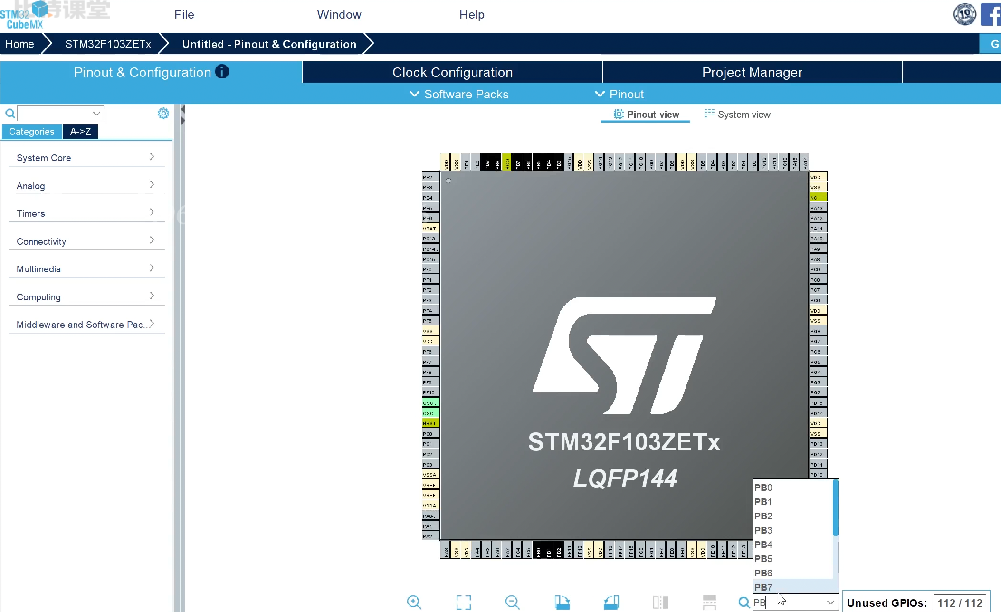Click the VSSA pin on the chip
This screenshot has width=1001, height=612.
(x=430, y=474)
